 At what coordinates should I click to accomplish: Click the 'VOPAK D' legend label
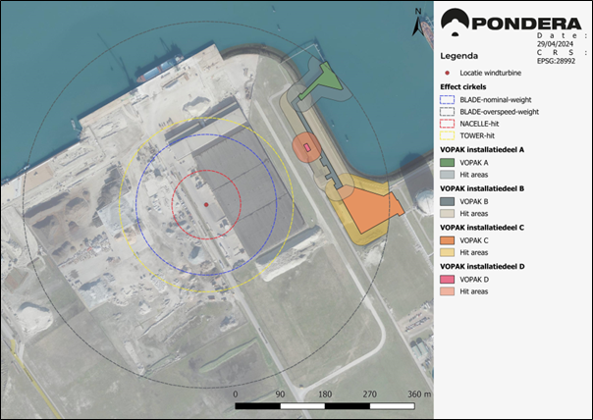(474, 280)
